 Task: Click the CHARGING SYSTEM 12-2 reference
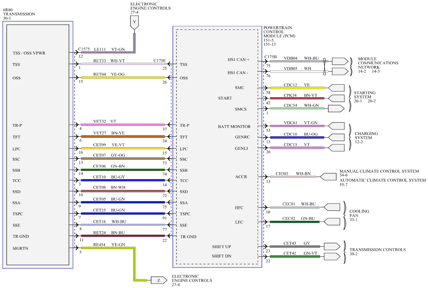coord(366,138)
